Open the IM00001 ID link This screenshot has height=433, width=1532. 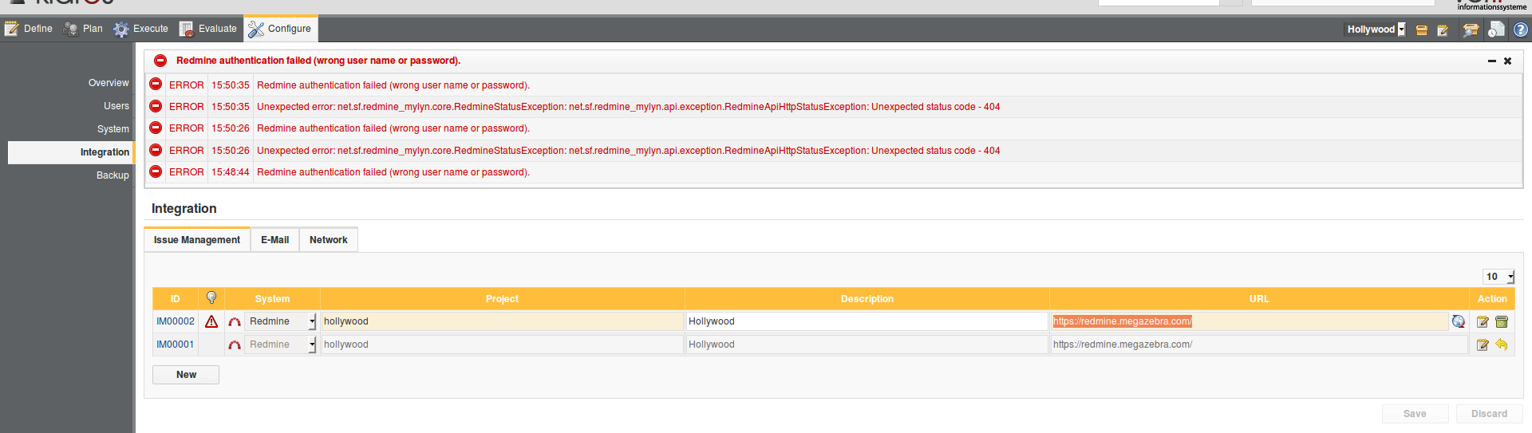click(x=175, y=344)
